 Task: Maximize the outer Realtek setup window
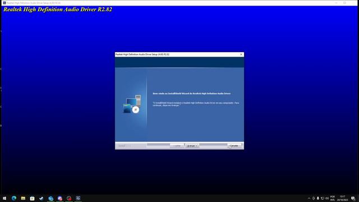344,3
